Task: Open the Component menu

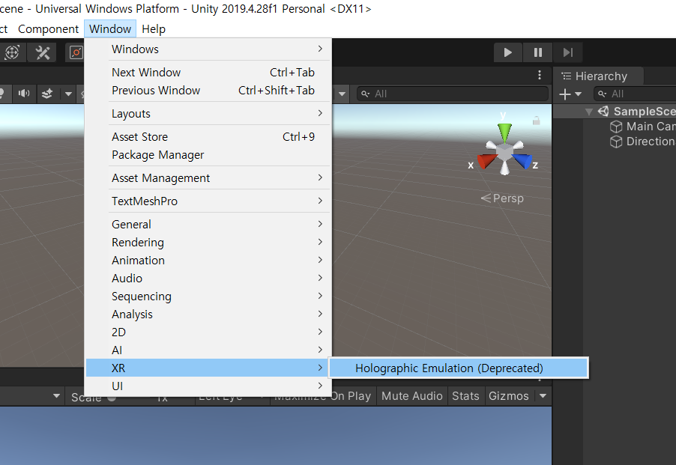Action: [48, 29]
